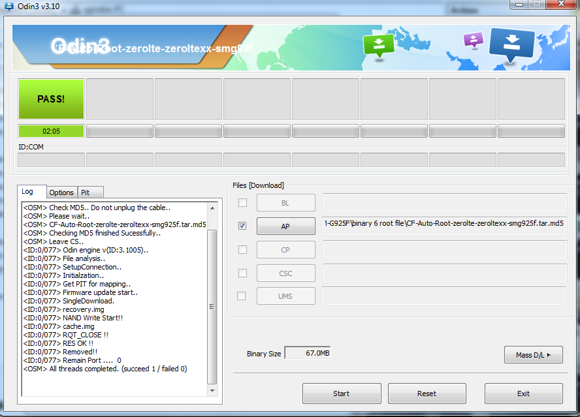
Task: Click the purple download marker icon in the banner
Action: (474, 40)
